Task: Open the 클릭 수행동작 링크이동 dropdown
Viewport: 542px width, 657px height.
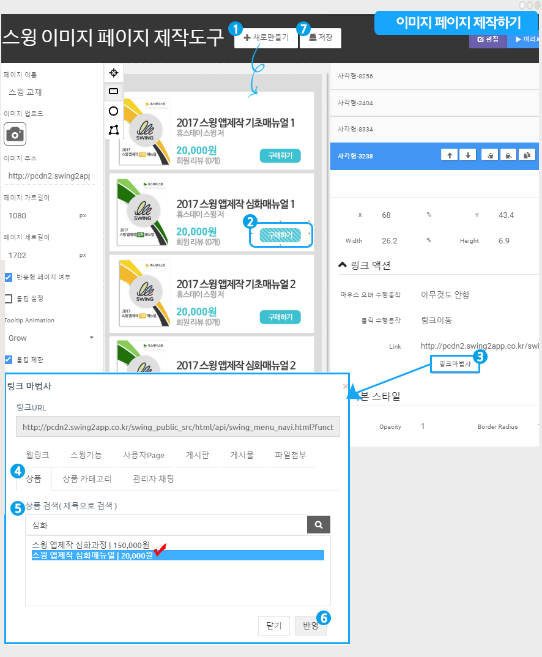Action: click(437, 320)
